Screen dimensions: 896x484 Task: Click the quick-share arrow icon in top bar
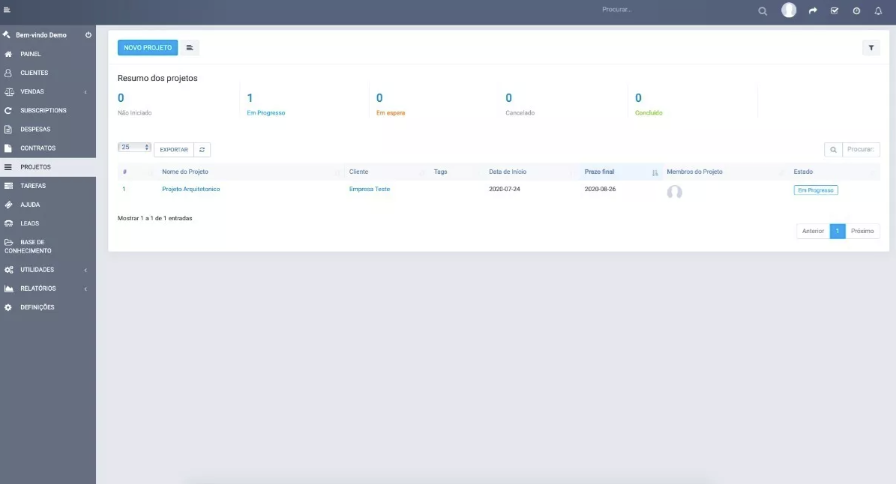click(812, 10)
